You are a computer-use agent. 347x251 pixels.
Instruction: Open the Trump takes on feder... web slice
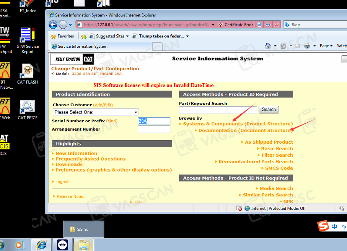(x=160, y=36)
